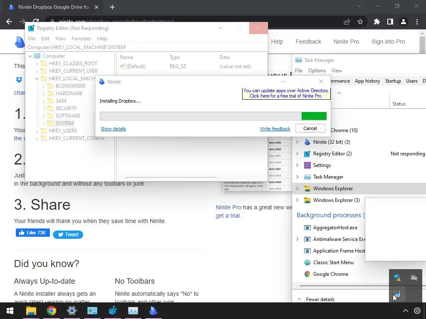The image size is (426, 319).
Task: Collapse the Computer root node in the registry tree
Action: (30, 56)
